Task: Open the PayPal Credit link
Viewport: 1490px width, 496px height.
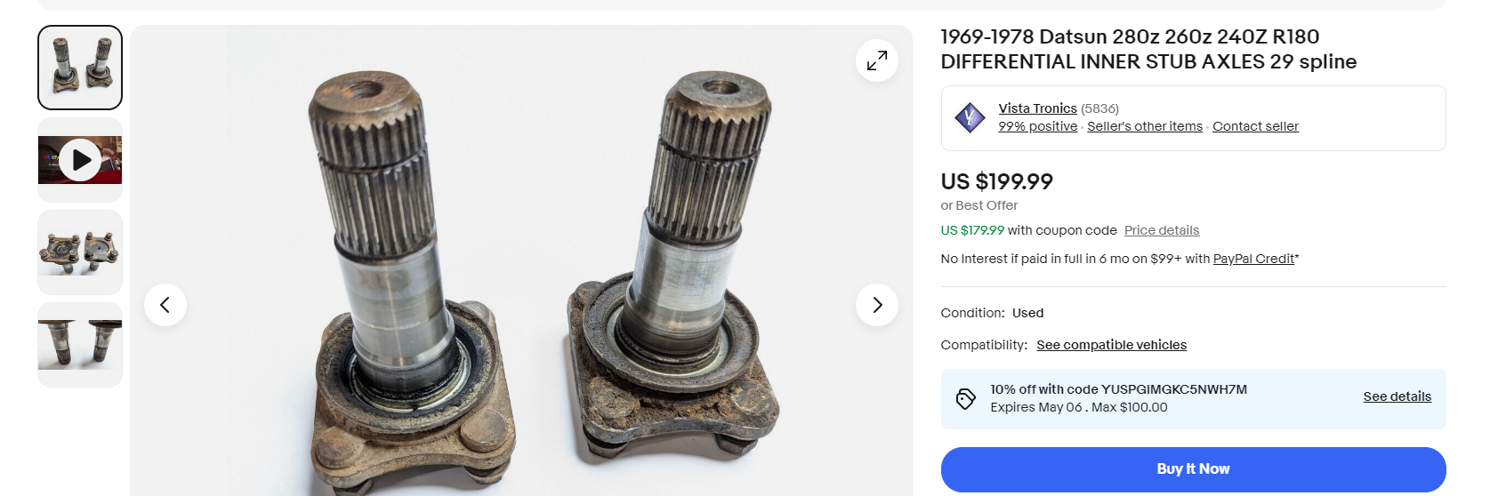Action: [x=1253, y=259]
